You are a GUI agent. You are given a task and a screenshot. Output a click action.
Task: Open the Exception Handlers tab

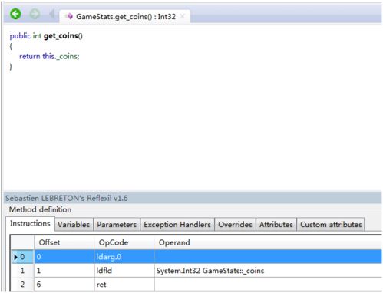pyautogui.click(x=177, y=225)
